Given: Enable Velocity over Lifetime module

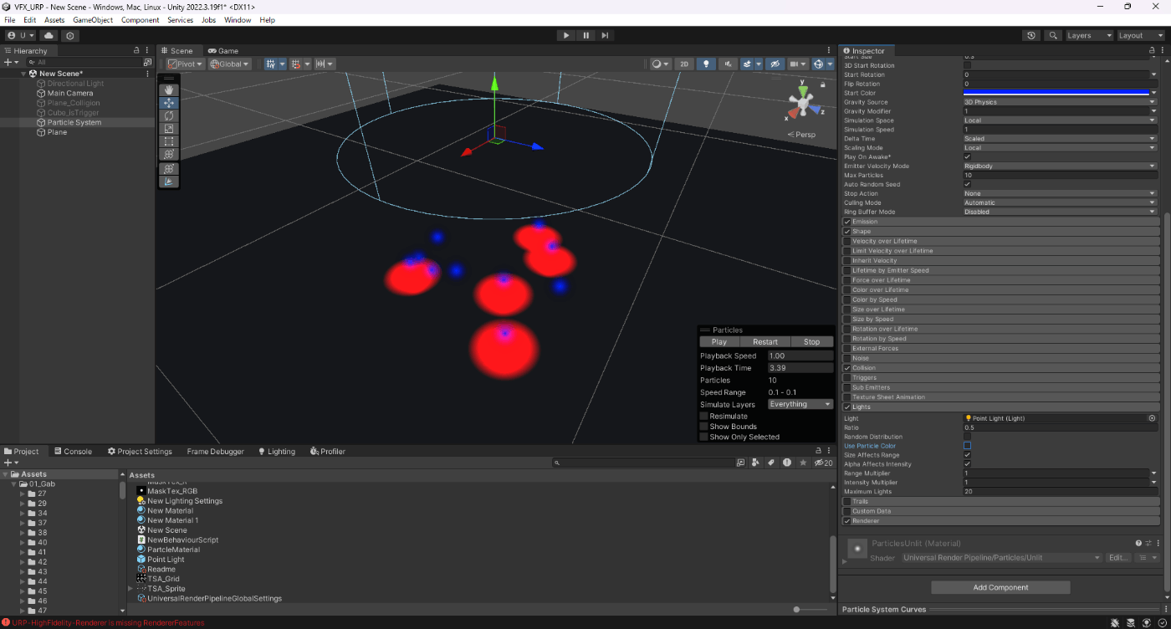Looking at the screenshot, I should (x=847, y=241).
